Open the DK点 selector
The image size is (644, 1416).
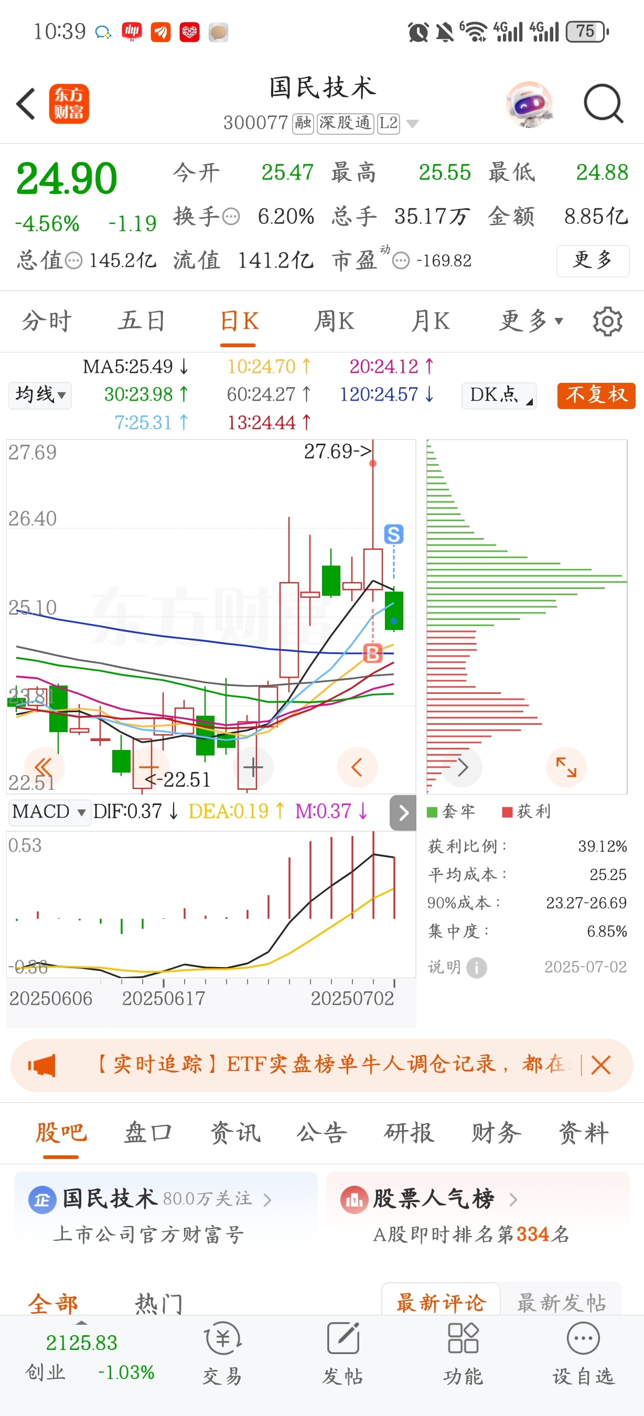[499, 395]
